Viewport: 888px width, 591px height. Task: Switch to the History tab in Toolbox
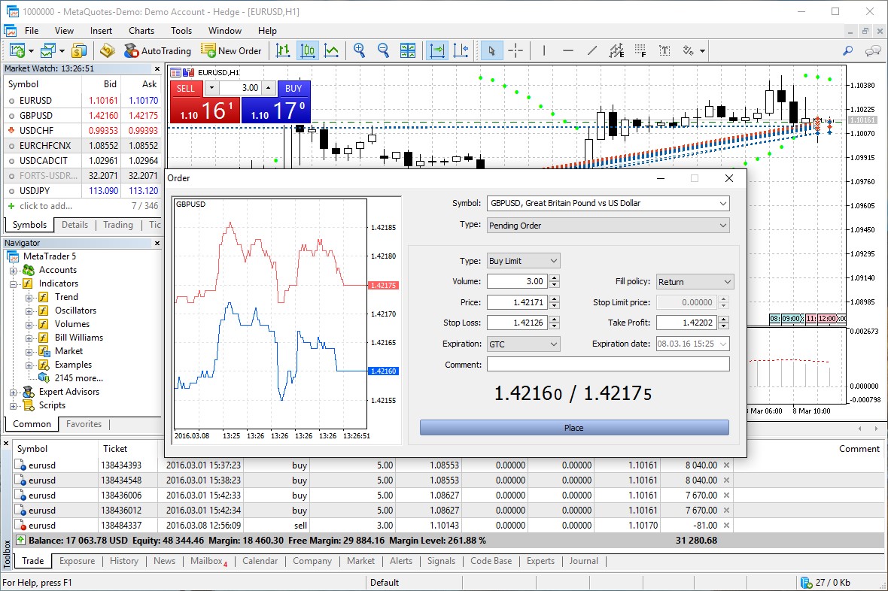tap(123, 561)
